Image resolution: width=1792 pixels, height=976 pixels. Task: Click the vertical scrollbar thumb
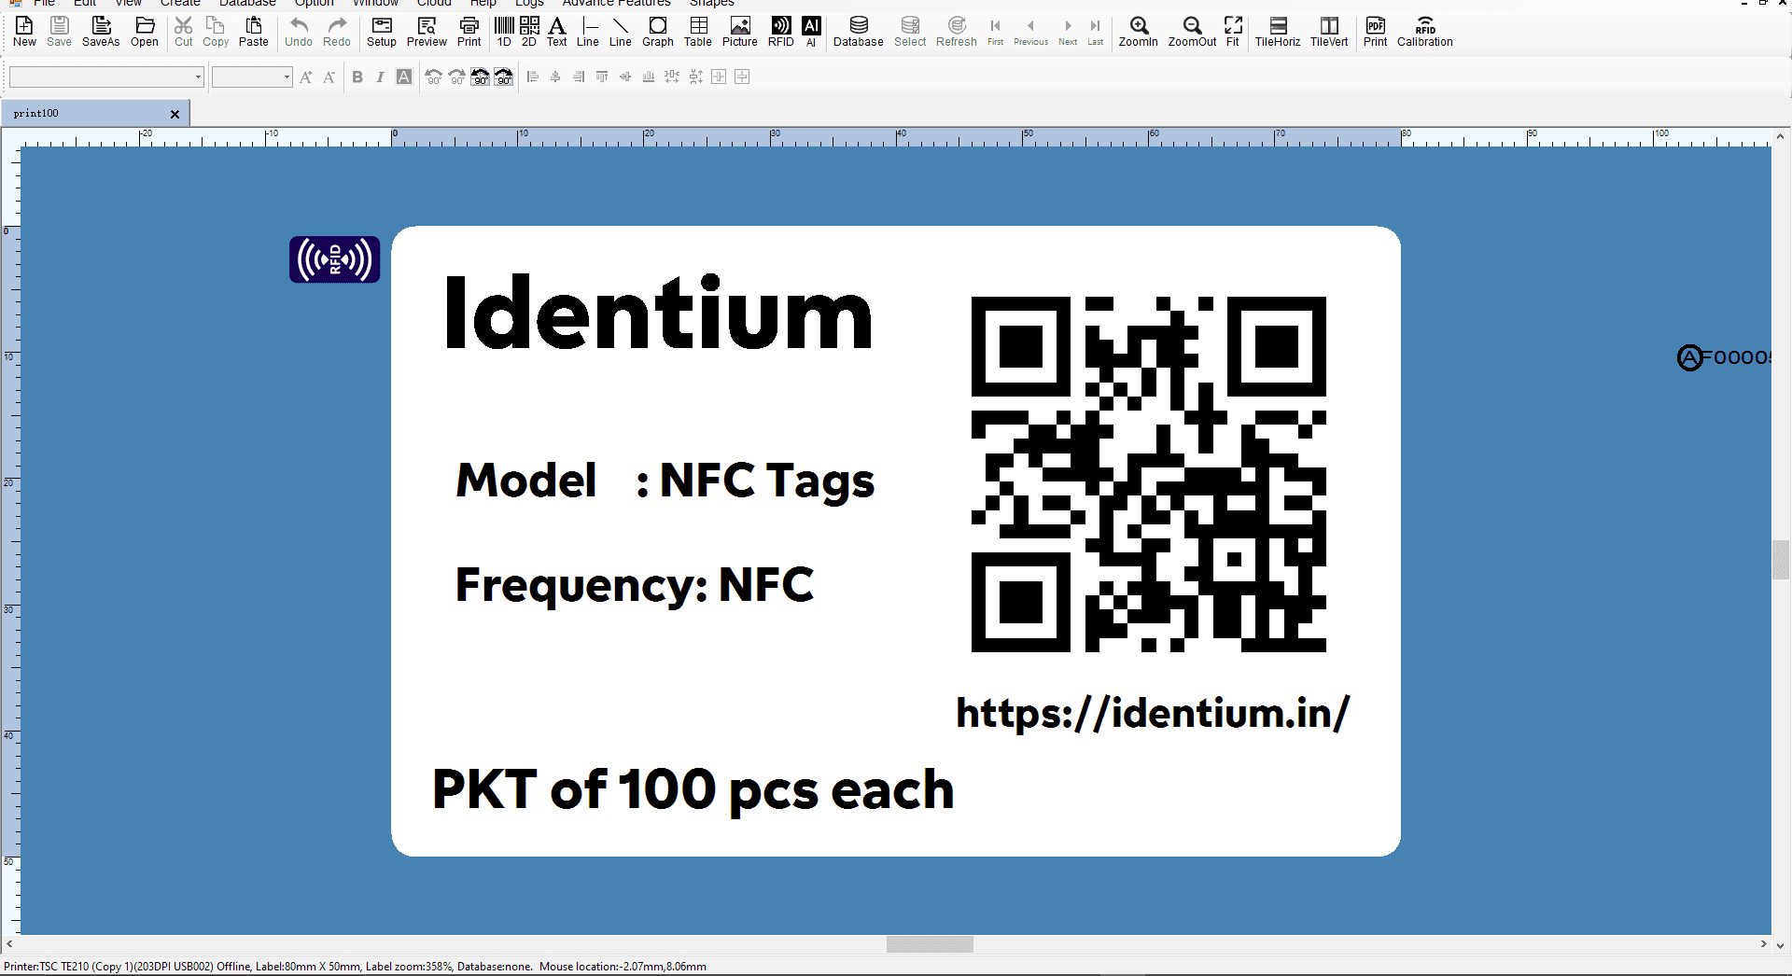pos(1781,560)
